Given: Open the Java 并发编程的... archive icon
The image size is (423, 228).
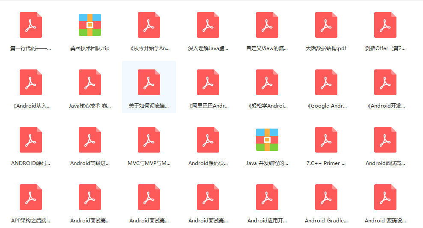Looking at the screenshot, I should tap(267, 140).
